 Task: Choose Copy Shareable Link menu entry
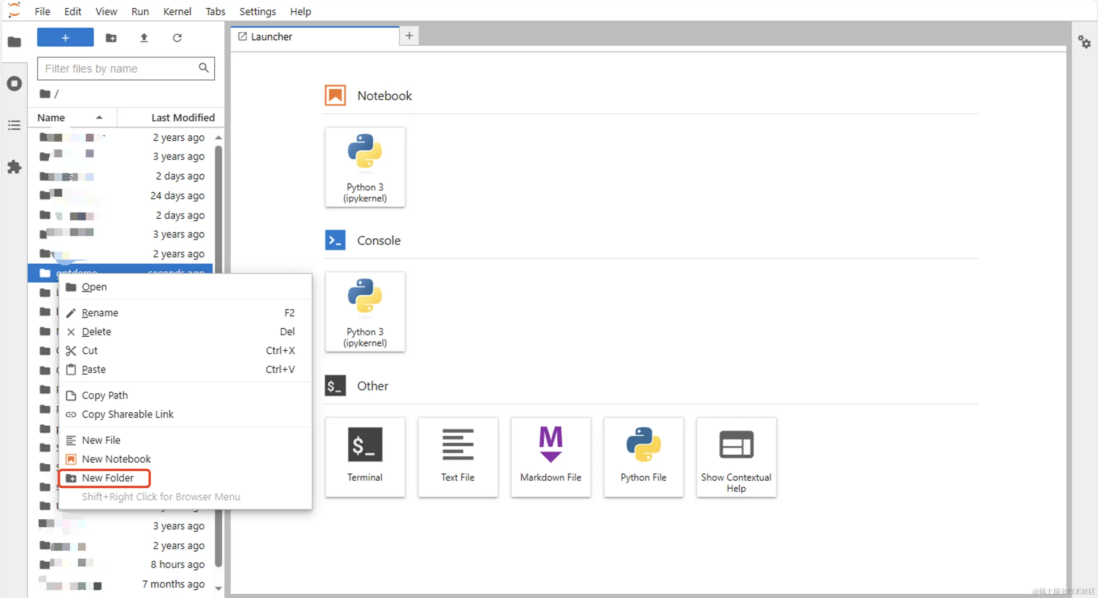(x=128, y=414)
